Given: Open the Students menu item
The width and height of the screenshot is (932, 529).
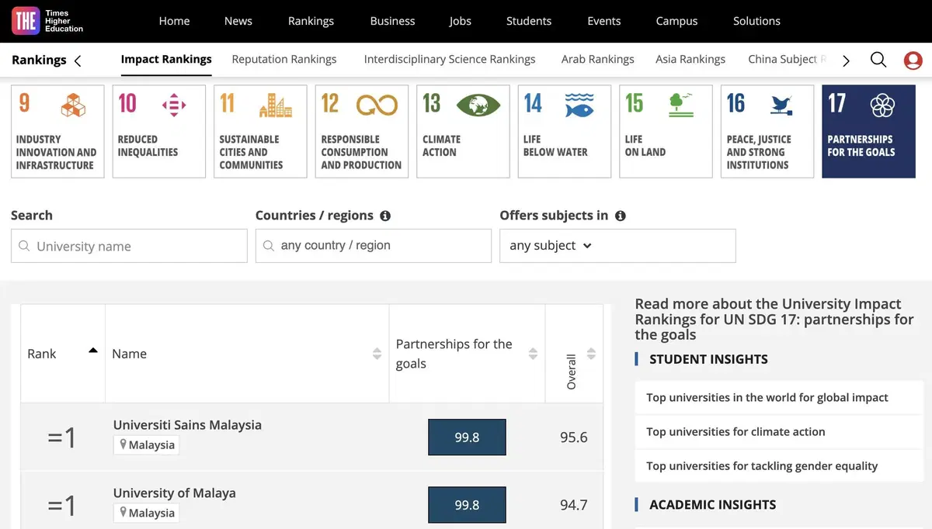Looking at the screenshot, I should click(529, 21).
